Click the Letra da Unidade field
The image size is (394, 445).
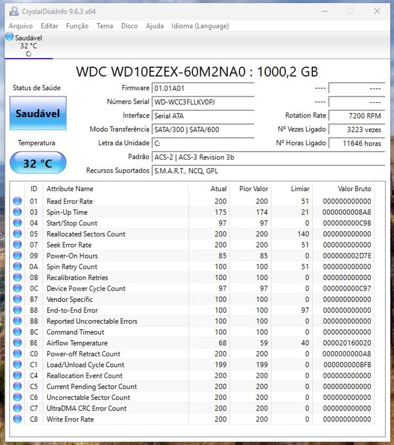point(203,143)
